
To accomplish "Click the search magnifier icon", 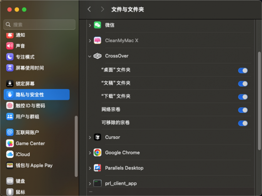I will click(x=8, y=25).
